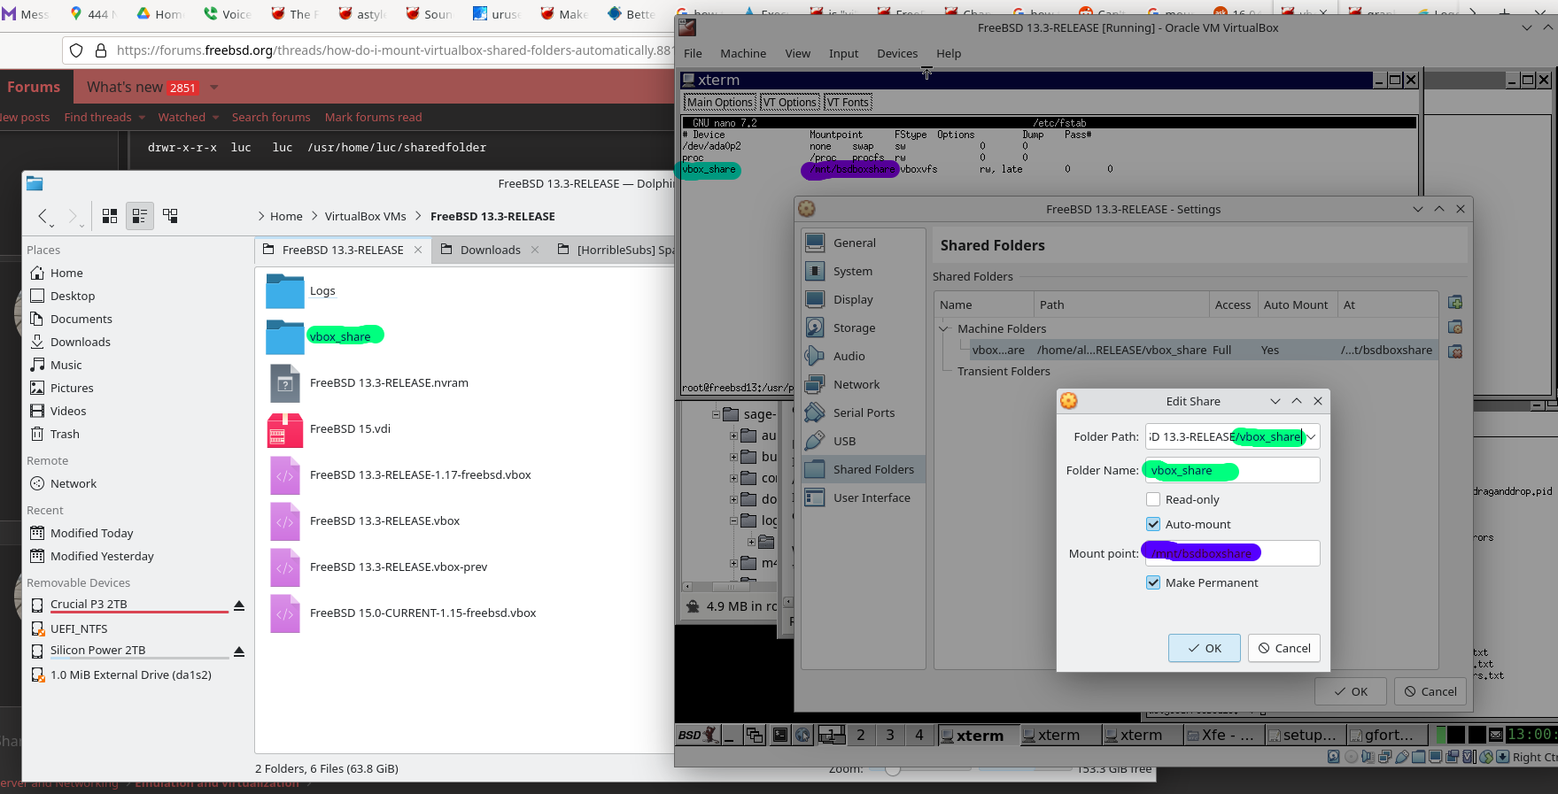
Task: Click the Remove shared folder icon
Action: 1454,352
